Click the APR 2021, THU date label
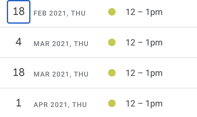Screen dimensions: 197x117 [60, 105]
